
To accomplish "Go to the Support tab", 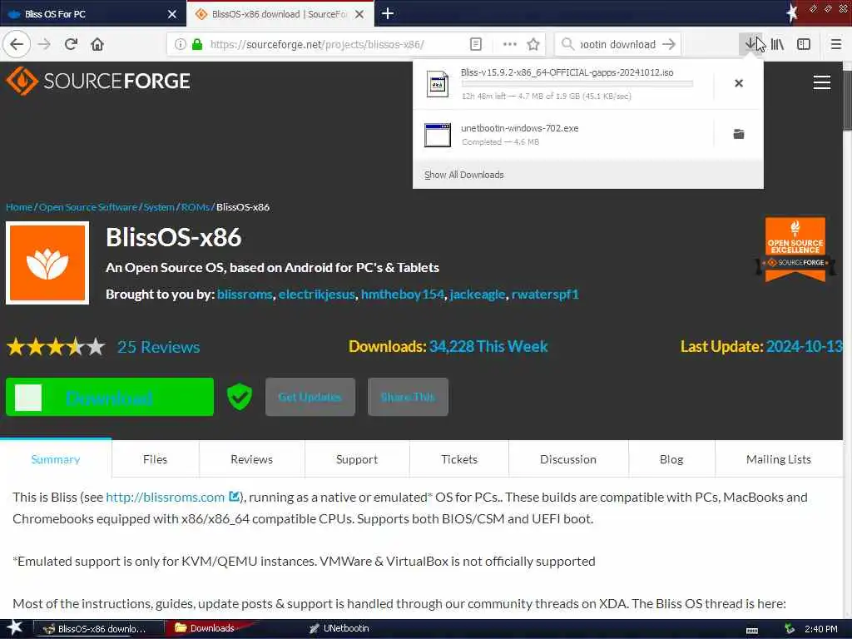I will coord(357,459).
